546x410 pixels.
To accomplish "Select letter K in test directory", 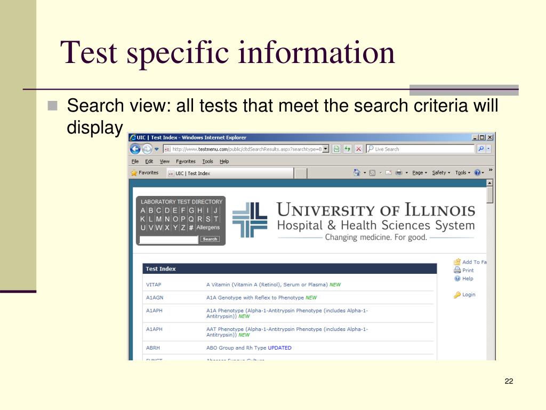I will coord(143,219).
